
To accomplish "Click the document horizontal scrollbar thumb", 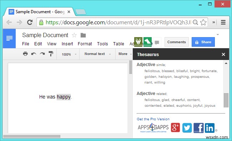I will click(32, 136).
